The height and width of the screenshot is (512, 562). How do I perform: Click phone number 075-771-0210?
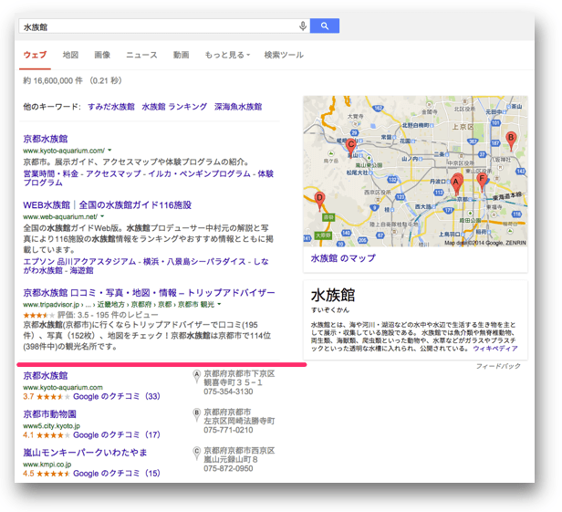pos(228,430)
